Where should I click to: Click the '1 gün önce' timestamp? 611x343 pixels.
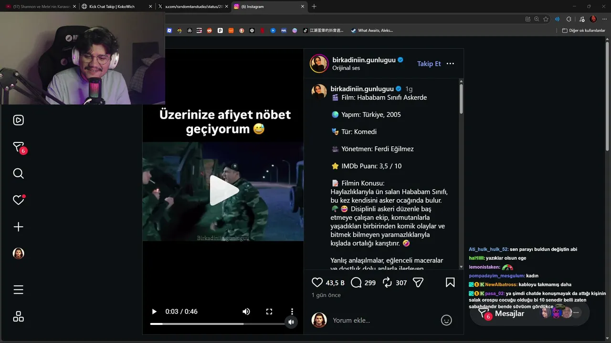pyautogui.click(x=326, y=295)
